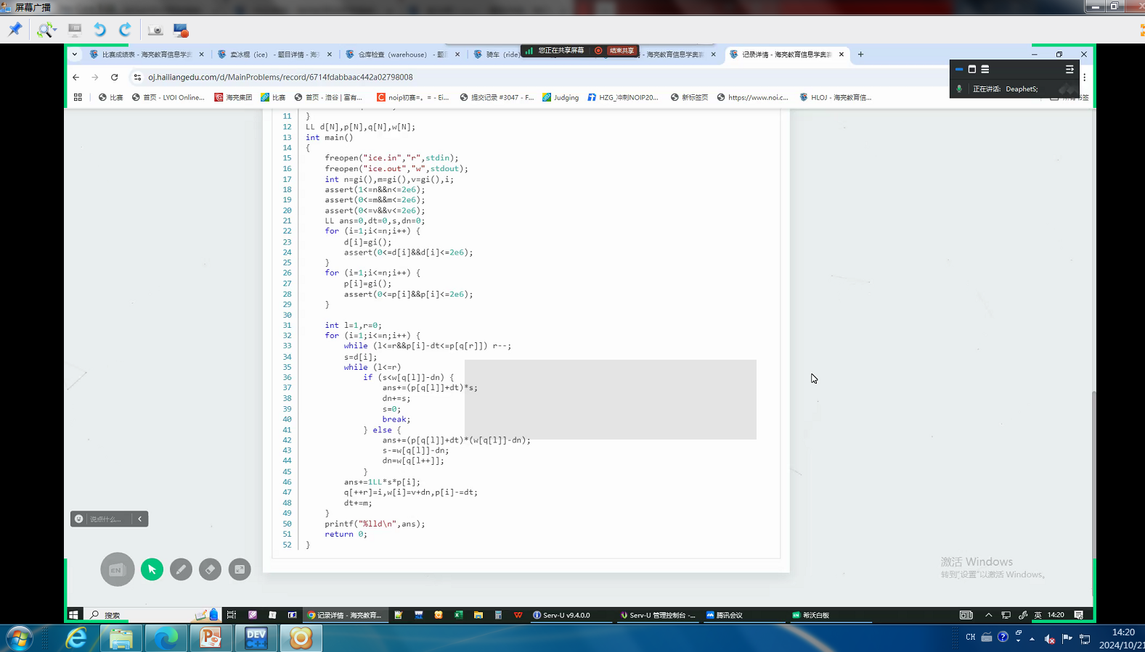
Task: Toggle the EN input language button
Action: click(117, 569)
